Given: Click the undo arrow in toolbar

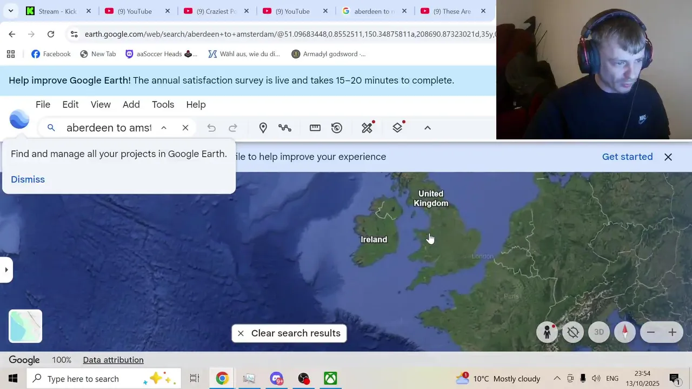Looking at the screenshot, I should [211, 128].
